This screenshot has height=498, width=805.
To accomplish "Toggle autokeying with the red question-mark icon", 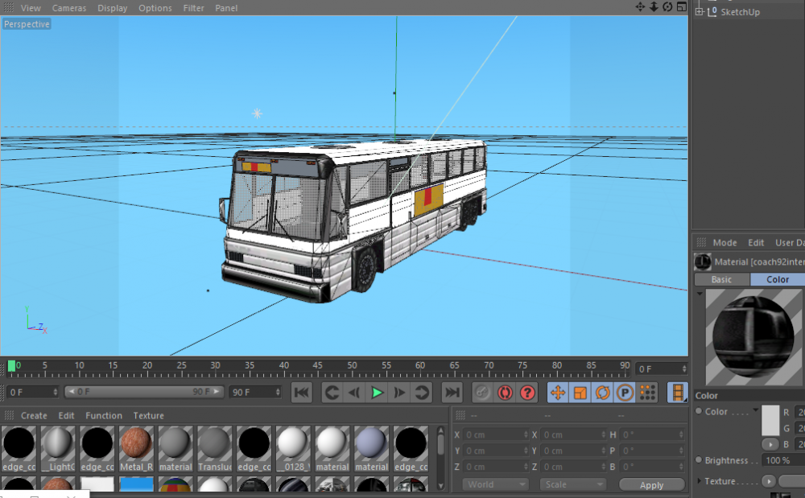I will click(529, 393).
